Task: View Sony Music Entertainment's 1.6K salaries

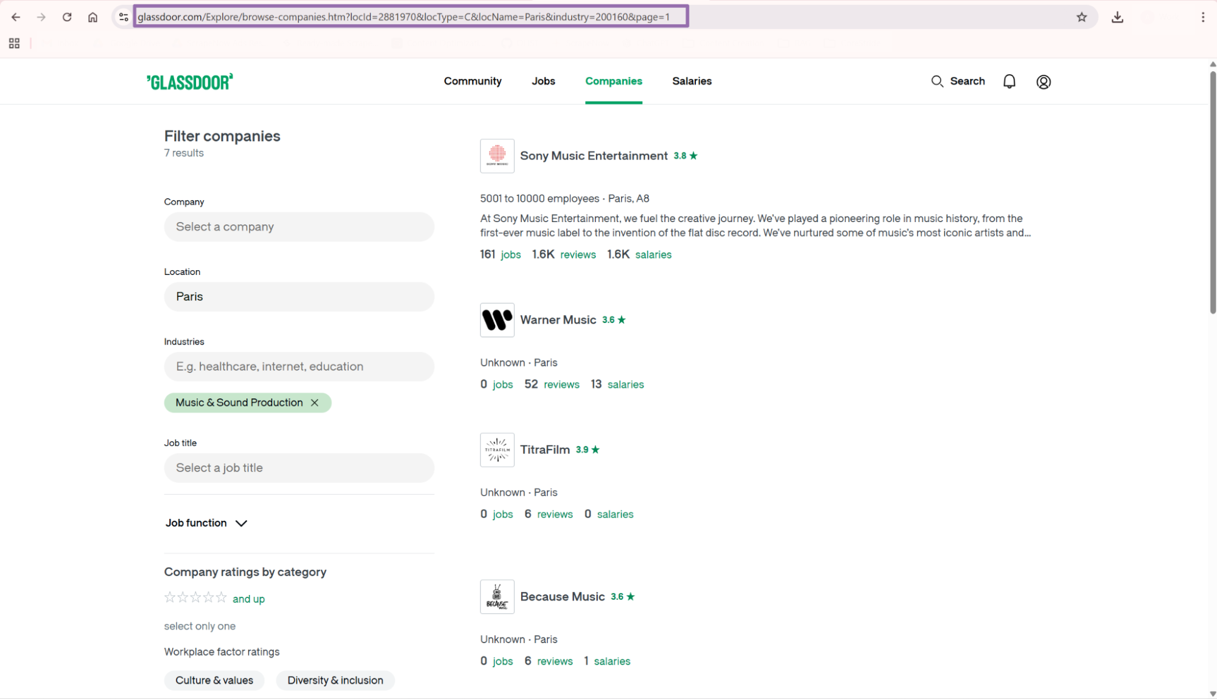Action: 639,255
